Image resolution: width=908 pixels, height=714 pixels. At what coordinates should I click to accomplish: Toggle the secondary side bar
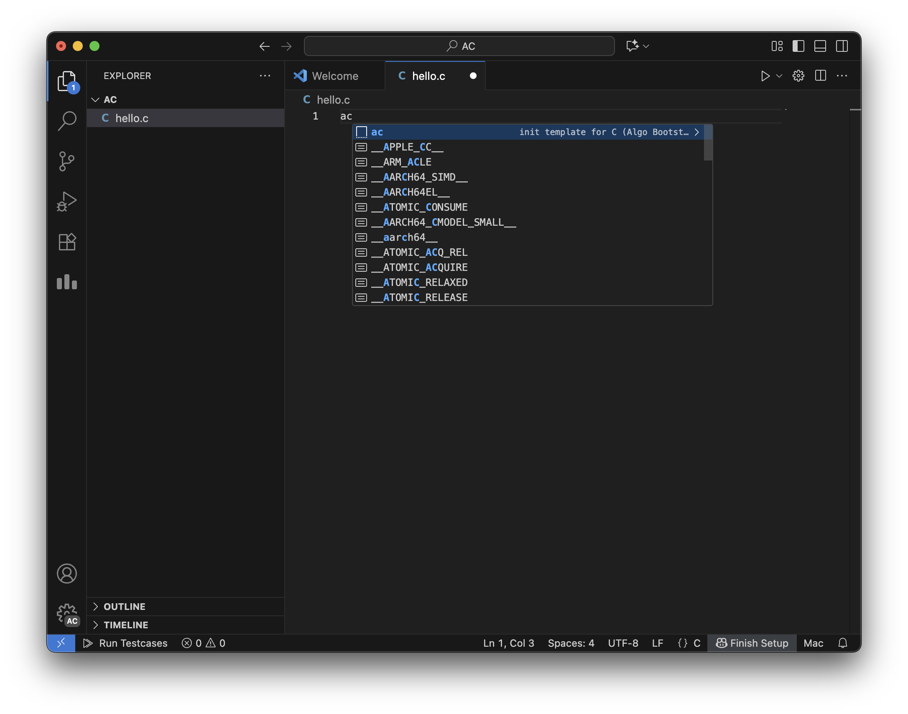click(x=842, y=46)
